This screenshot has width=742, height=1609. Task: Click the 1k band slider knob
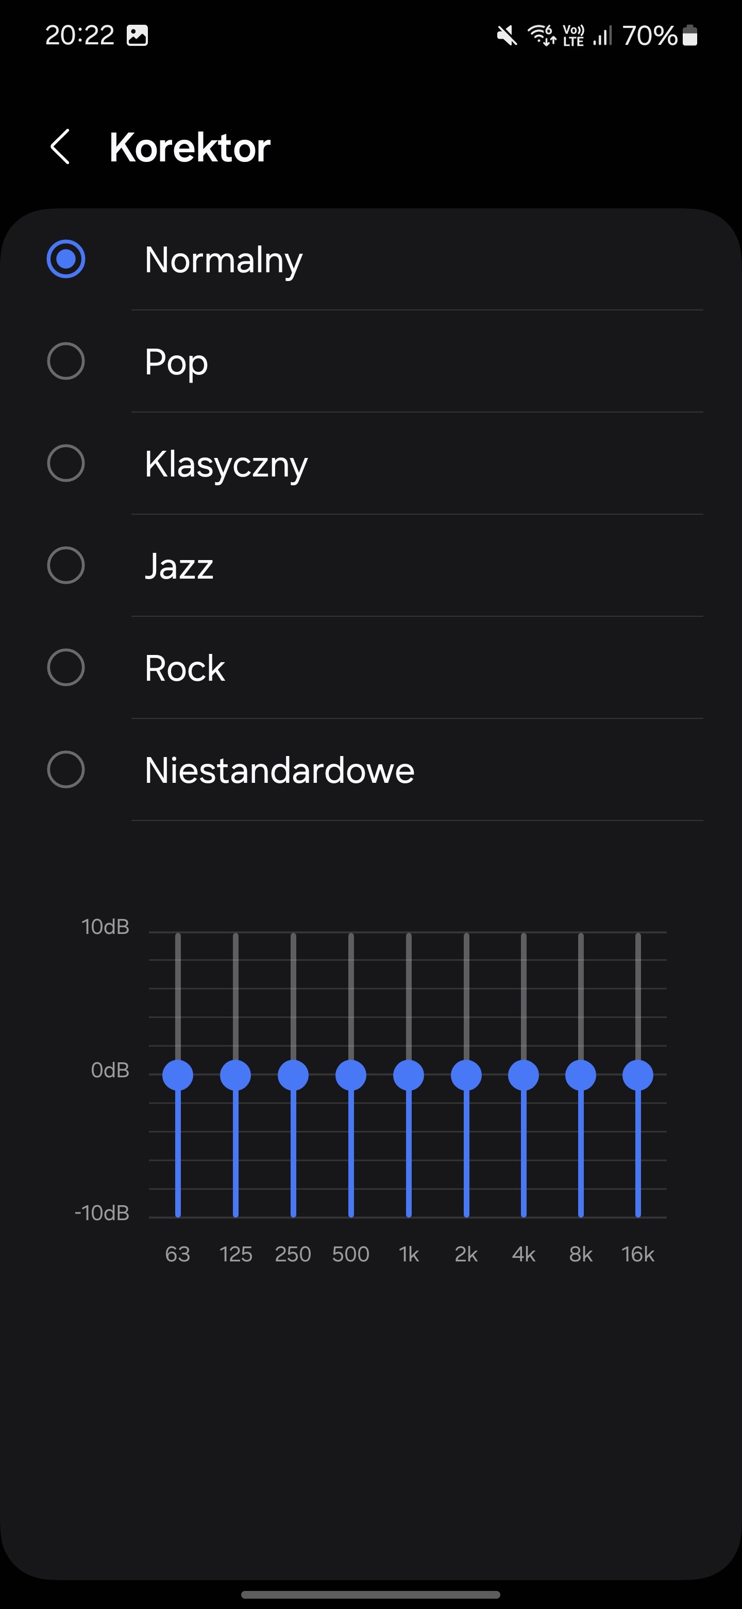click(x=409, y=1075)
